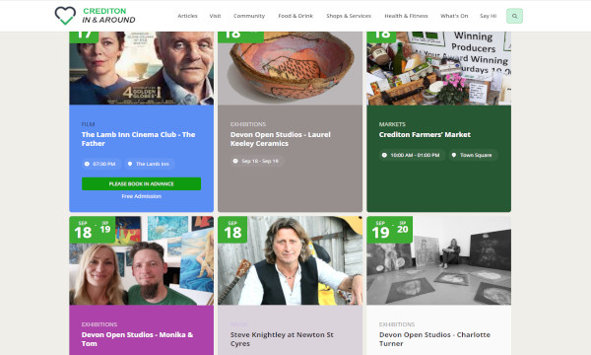Click the Sep 19-20 date badge
Screen dimensions: 591x355
pos(389,230)
